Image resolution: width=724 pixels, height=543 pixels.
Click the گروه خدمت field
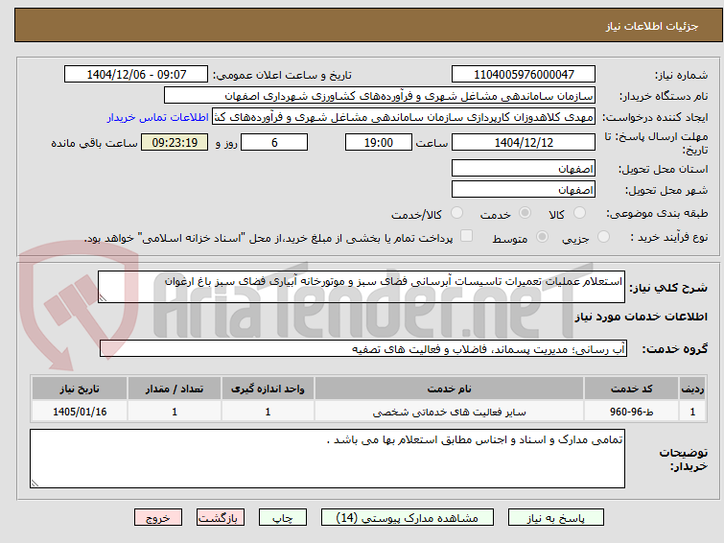363,348
